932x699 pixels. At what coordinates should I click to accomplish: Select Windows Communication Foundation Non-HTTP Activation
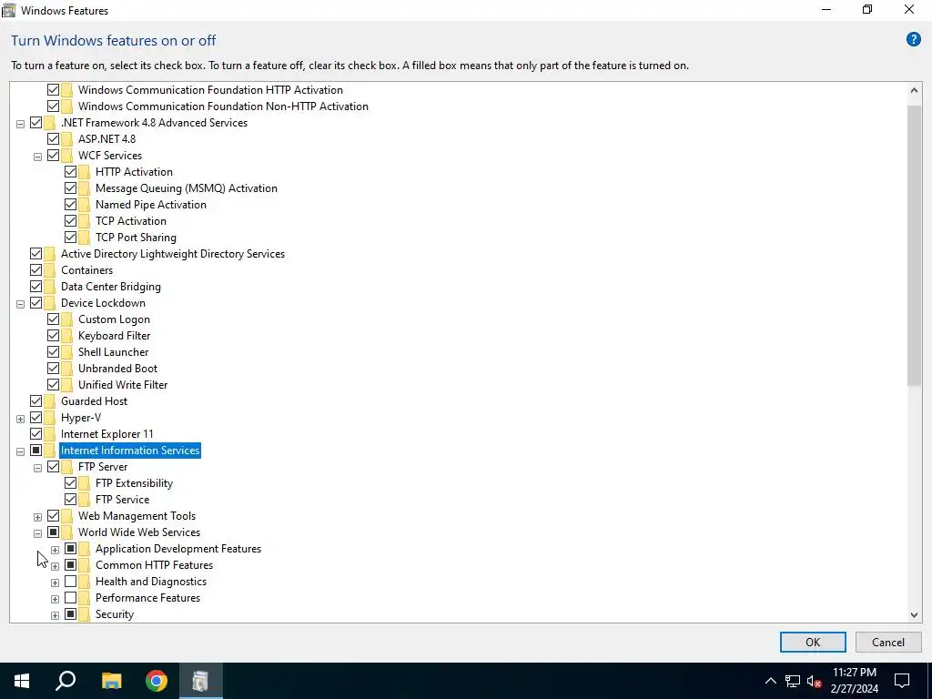coord(223,106)
